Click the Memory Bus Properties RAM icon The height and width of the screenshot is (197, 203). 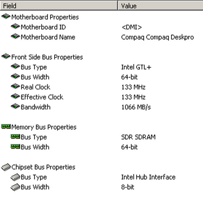pyautogui.click(x=6, y=127)
